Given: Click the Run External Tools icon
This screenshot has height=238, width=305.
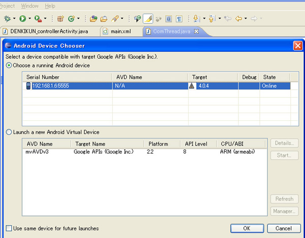Looking at the screenshot, I should click(38, 19).
